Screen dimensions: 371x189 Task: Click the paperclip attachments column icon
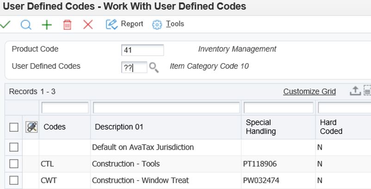(x=31, y=127)
